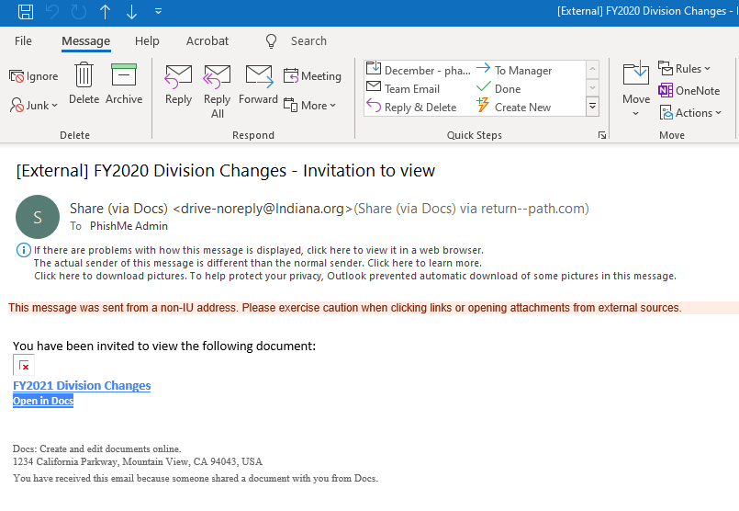
Task: Delete the message with trash icon
Action: click(x=84, y=84)
